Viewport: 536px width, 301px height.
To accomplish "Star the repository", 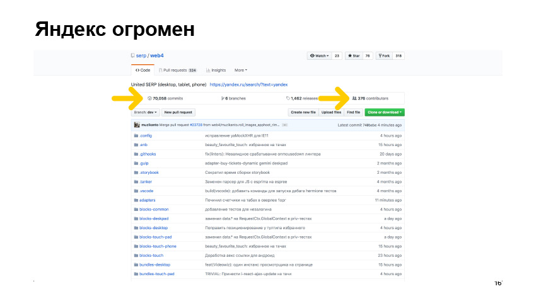I will pyautogui.click(x=354, y=55).
